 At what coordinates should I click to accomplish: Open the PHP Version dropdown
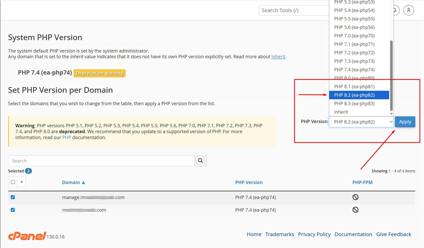point(361,122)
